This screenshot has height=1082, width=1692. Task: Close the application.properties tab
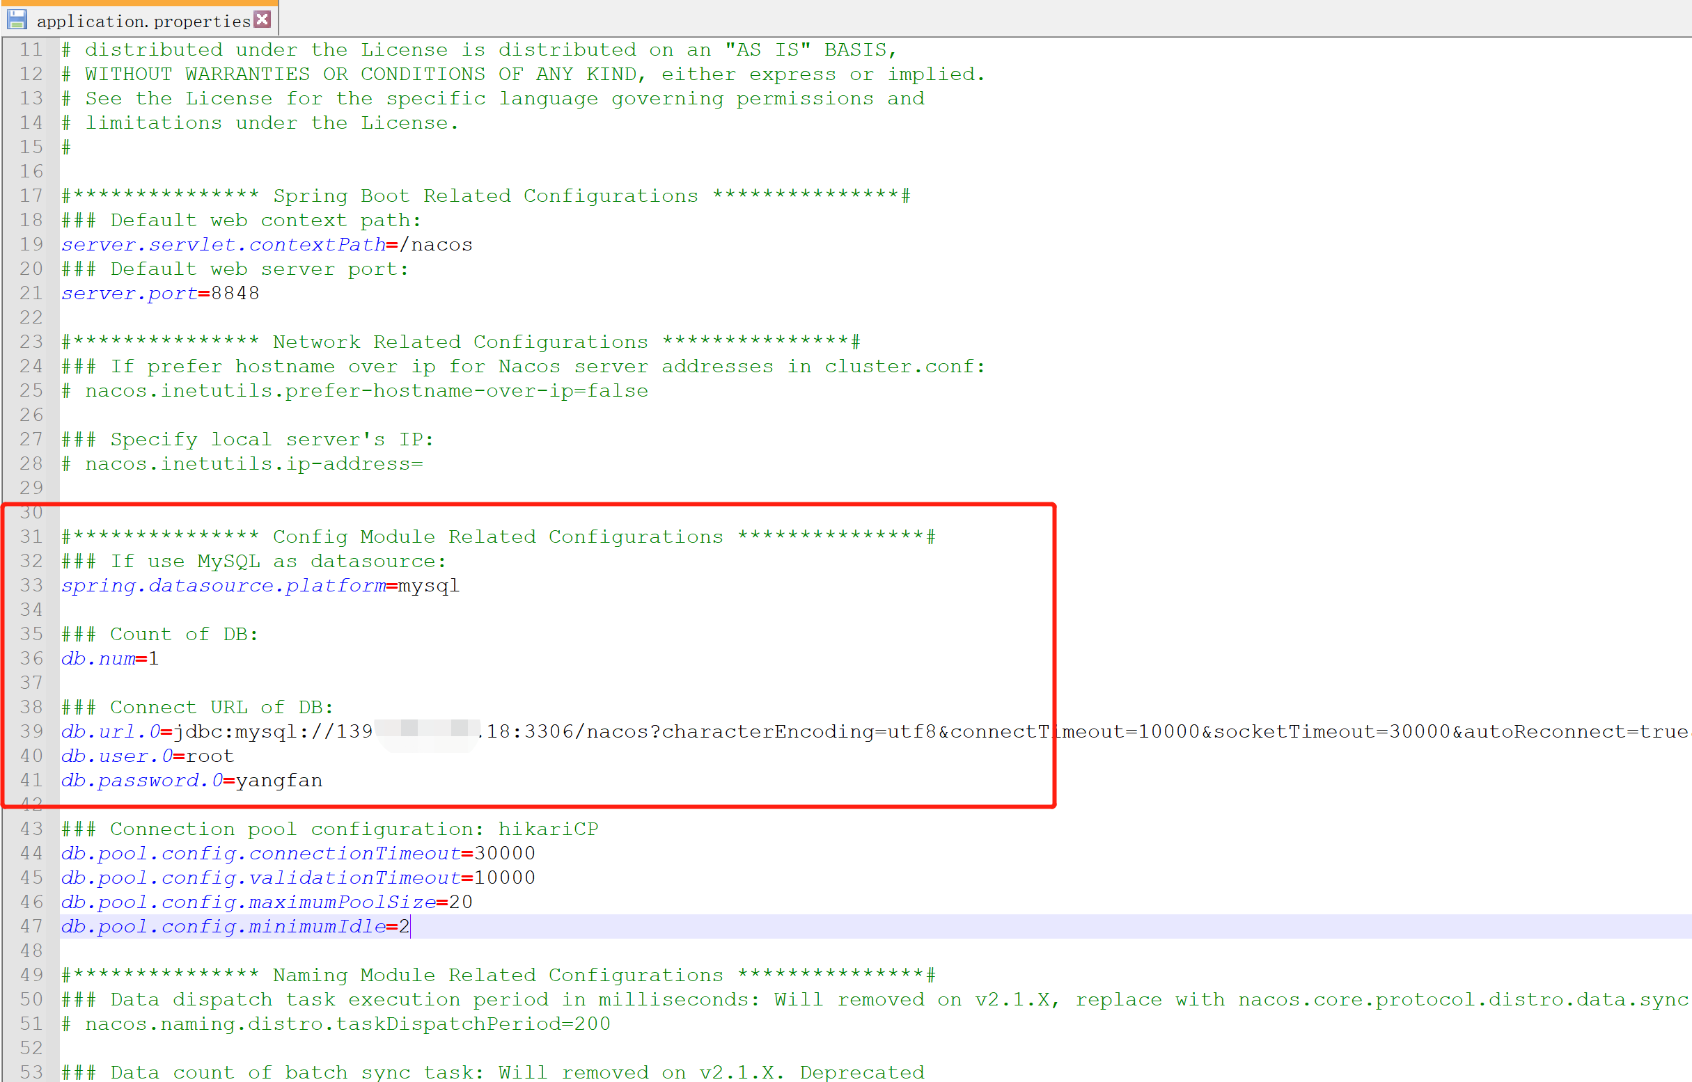click(263, 19)
